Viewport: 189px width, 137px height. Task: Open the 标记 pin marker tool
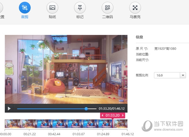pyautogui.click(x=80, y=8)
